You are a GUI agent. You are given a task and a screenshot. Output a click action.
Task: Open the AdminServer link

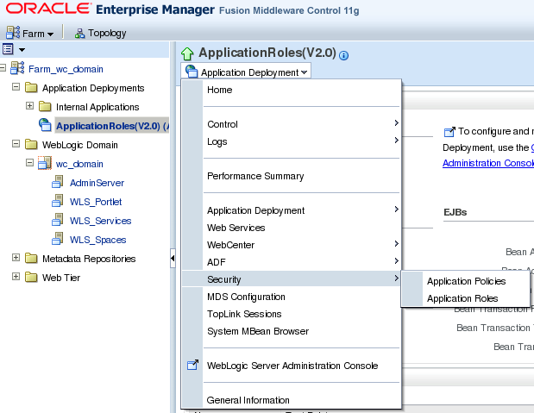pos(97,183)
